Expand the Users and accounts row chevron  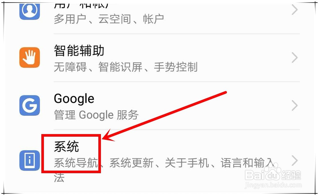pyautogui.click(x=294, y=10)
